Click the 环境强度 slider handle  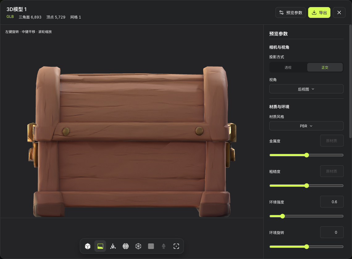coord(283,216)
